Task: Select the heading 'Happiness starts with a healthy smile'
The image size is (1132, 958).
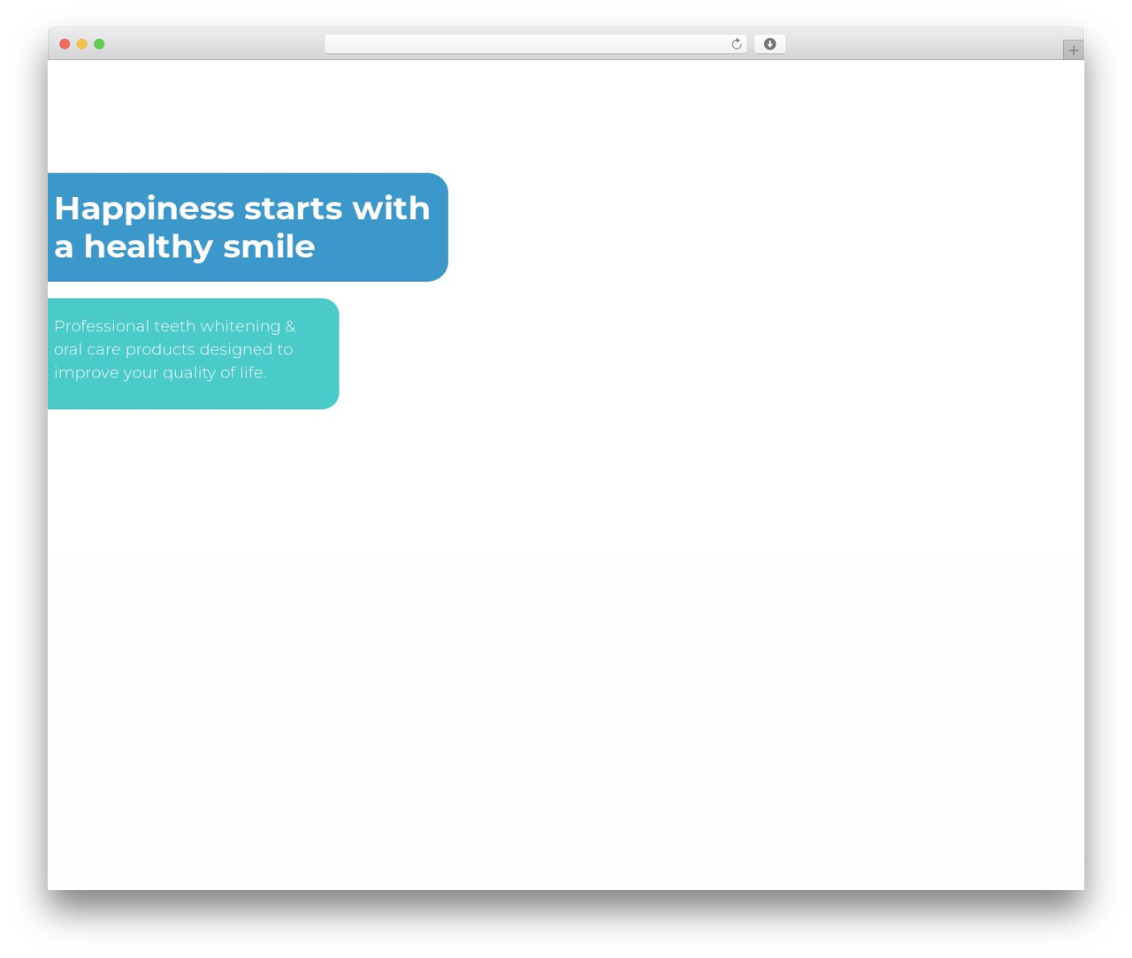Action: coord(241,227)
